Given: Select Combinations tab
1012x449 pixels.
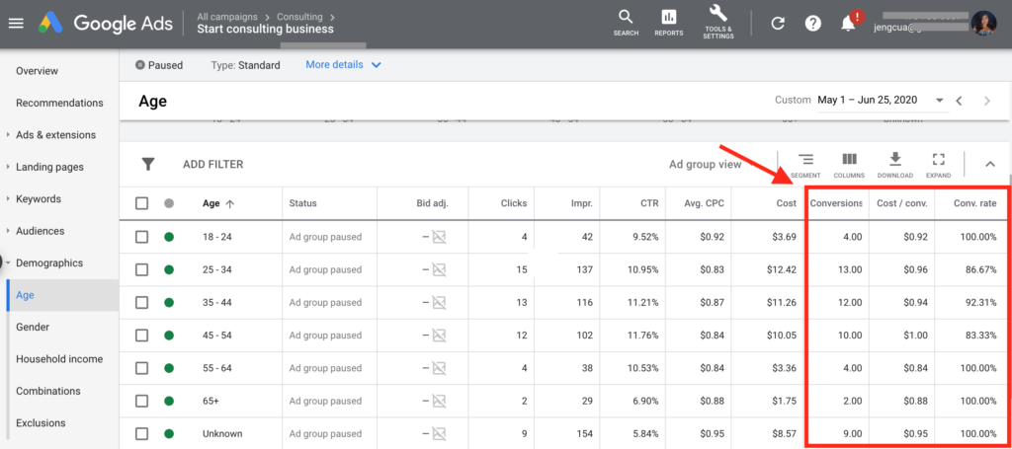Looking at the screenshot, I should click(48, 391).
